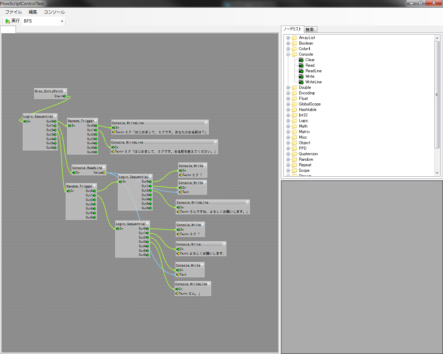Select the Logic folder label
The height and width of the screenshot is (354, 443).
click(x=304, y=121)
